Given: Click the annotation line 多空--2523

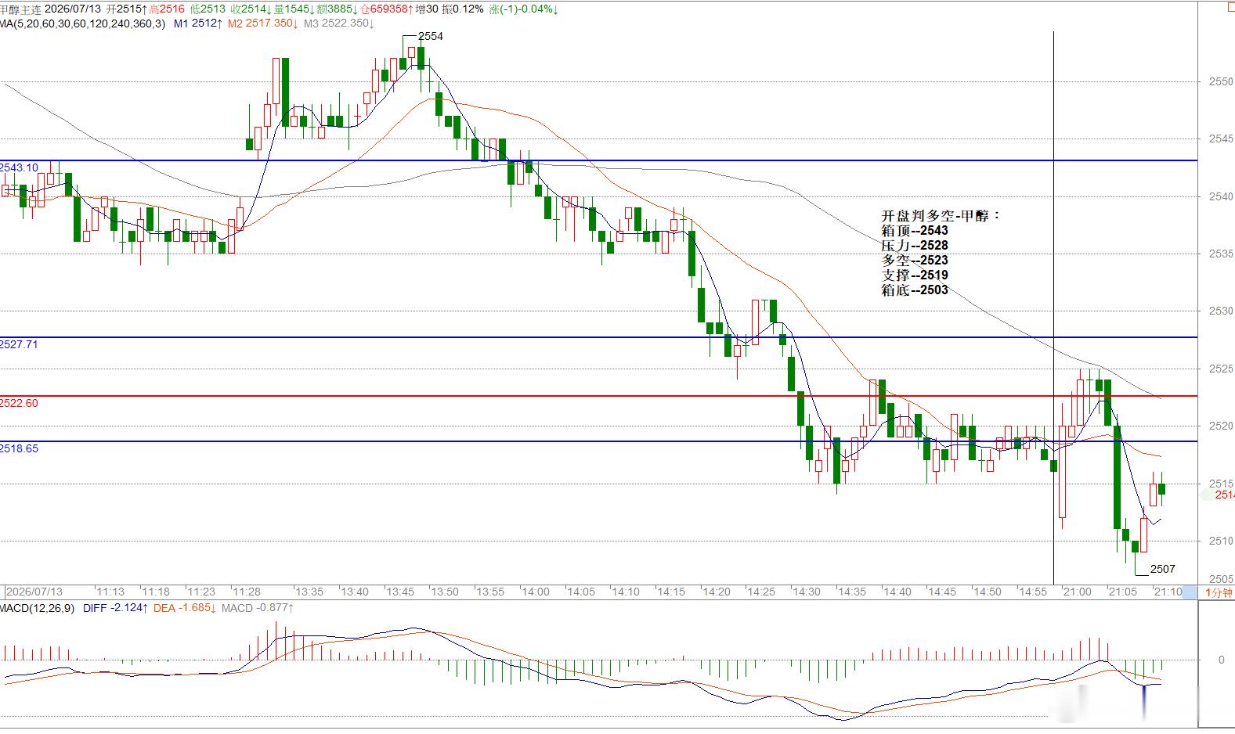Looking at the screenshot, I should click(915, 260).
